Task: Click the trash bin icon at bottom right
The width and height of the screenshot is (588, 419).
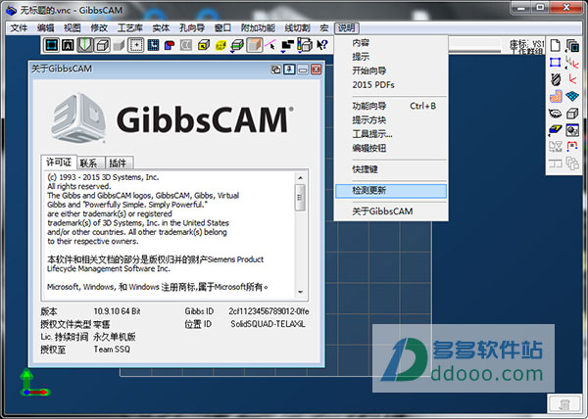Action: tap(564, 404)
